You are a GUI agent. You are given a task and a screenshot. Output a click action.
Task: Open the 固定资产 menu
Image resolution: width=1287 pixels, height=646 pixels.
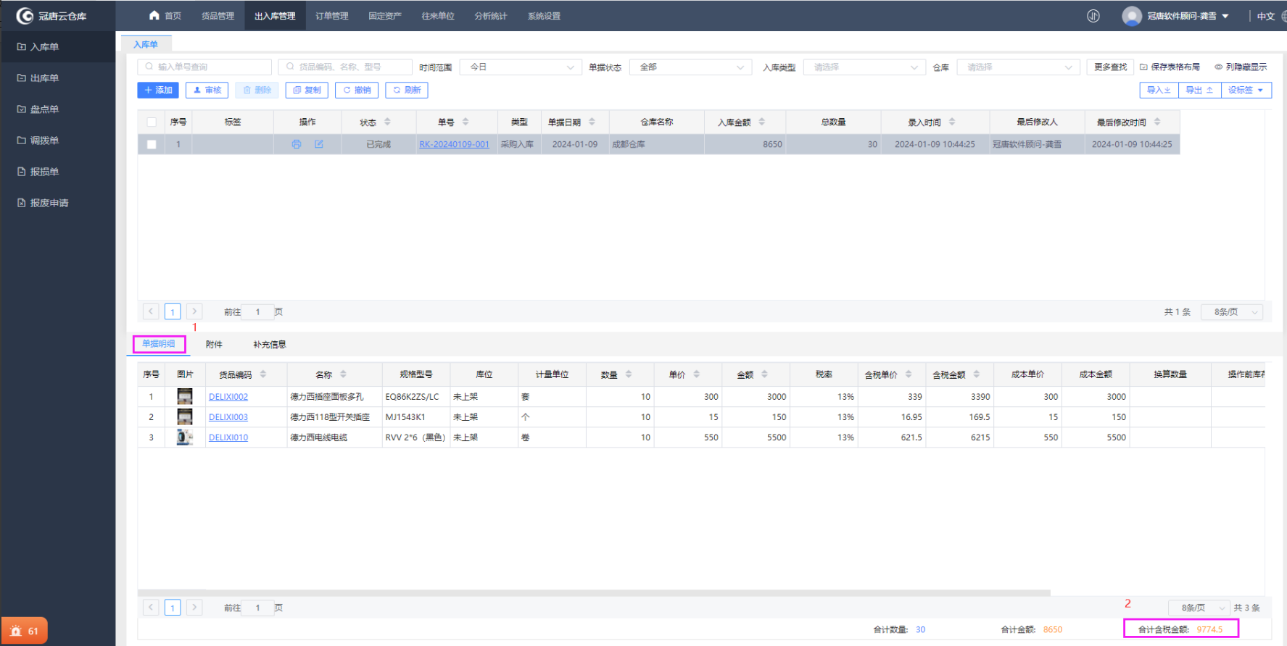click(385, 16)
